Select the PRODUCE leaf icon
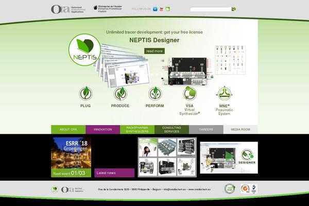Image resolution: width=309 pixels, height=206 pixels. click(121, 93)
